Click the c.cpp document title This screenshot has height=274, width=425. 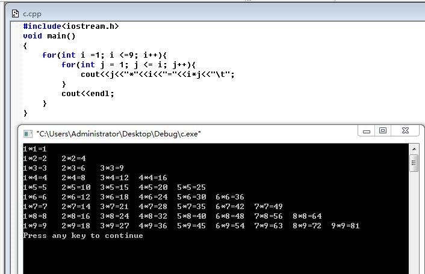point(32,14)
